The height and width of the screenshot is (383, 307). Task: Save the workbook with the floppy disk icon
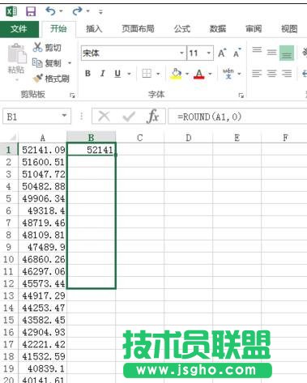coord(31,11)
